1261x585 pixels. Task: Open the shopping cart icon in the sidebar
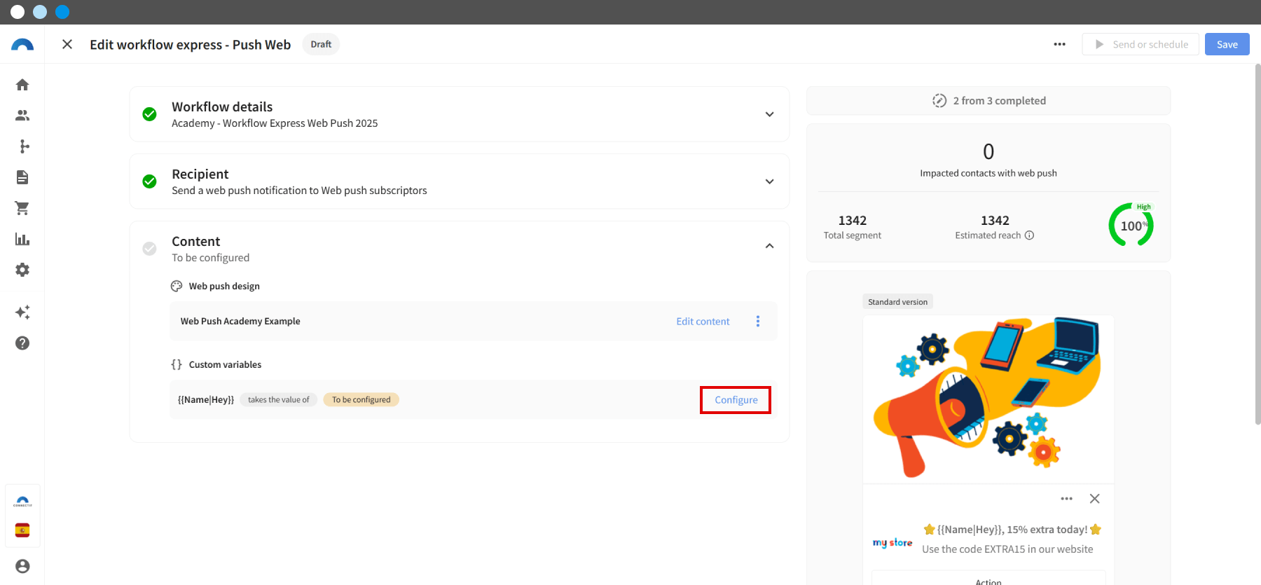pyautogui.click(x=22, y=208)
